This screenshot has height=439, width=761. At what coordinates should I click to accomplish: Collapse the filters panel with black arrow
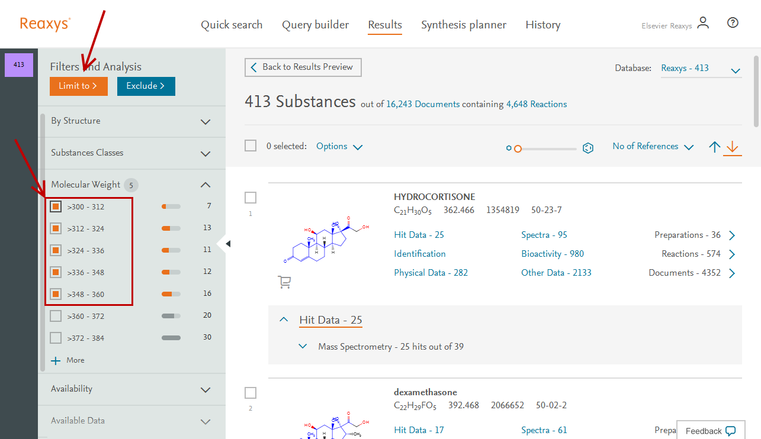(x=228, y=244)
